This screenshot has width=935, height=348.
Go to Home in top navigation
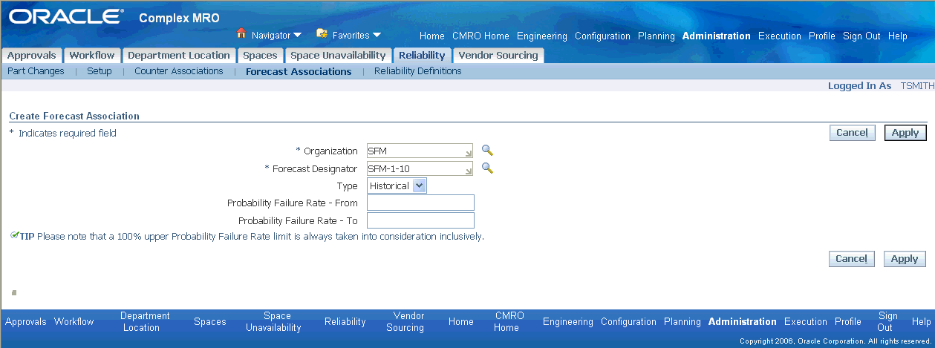[x=432, y=36]
